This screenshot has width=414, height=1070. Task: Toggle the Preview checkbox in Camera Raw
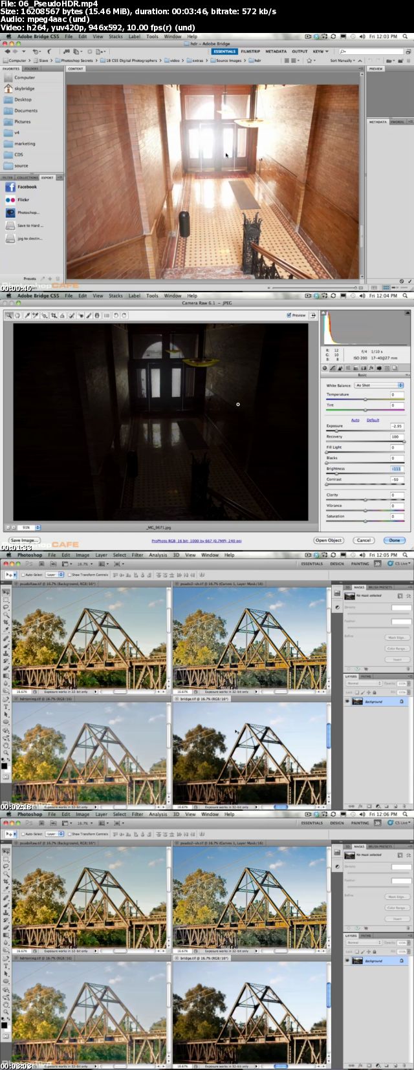click(x=289, y=316)
